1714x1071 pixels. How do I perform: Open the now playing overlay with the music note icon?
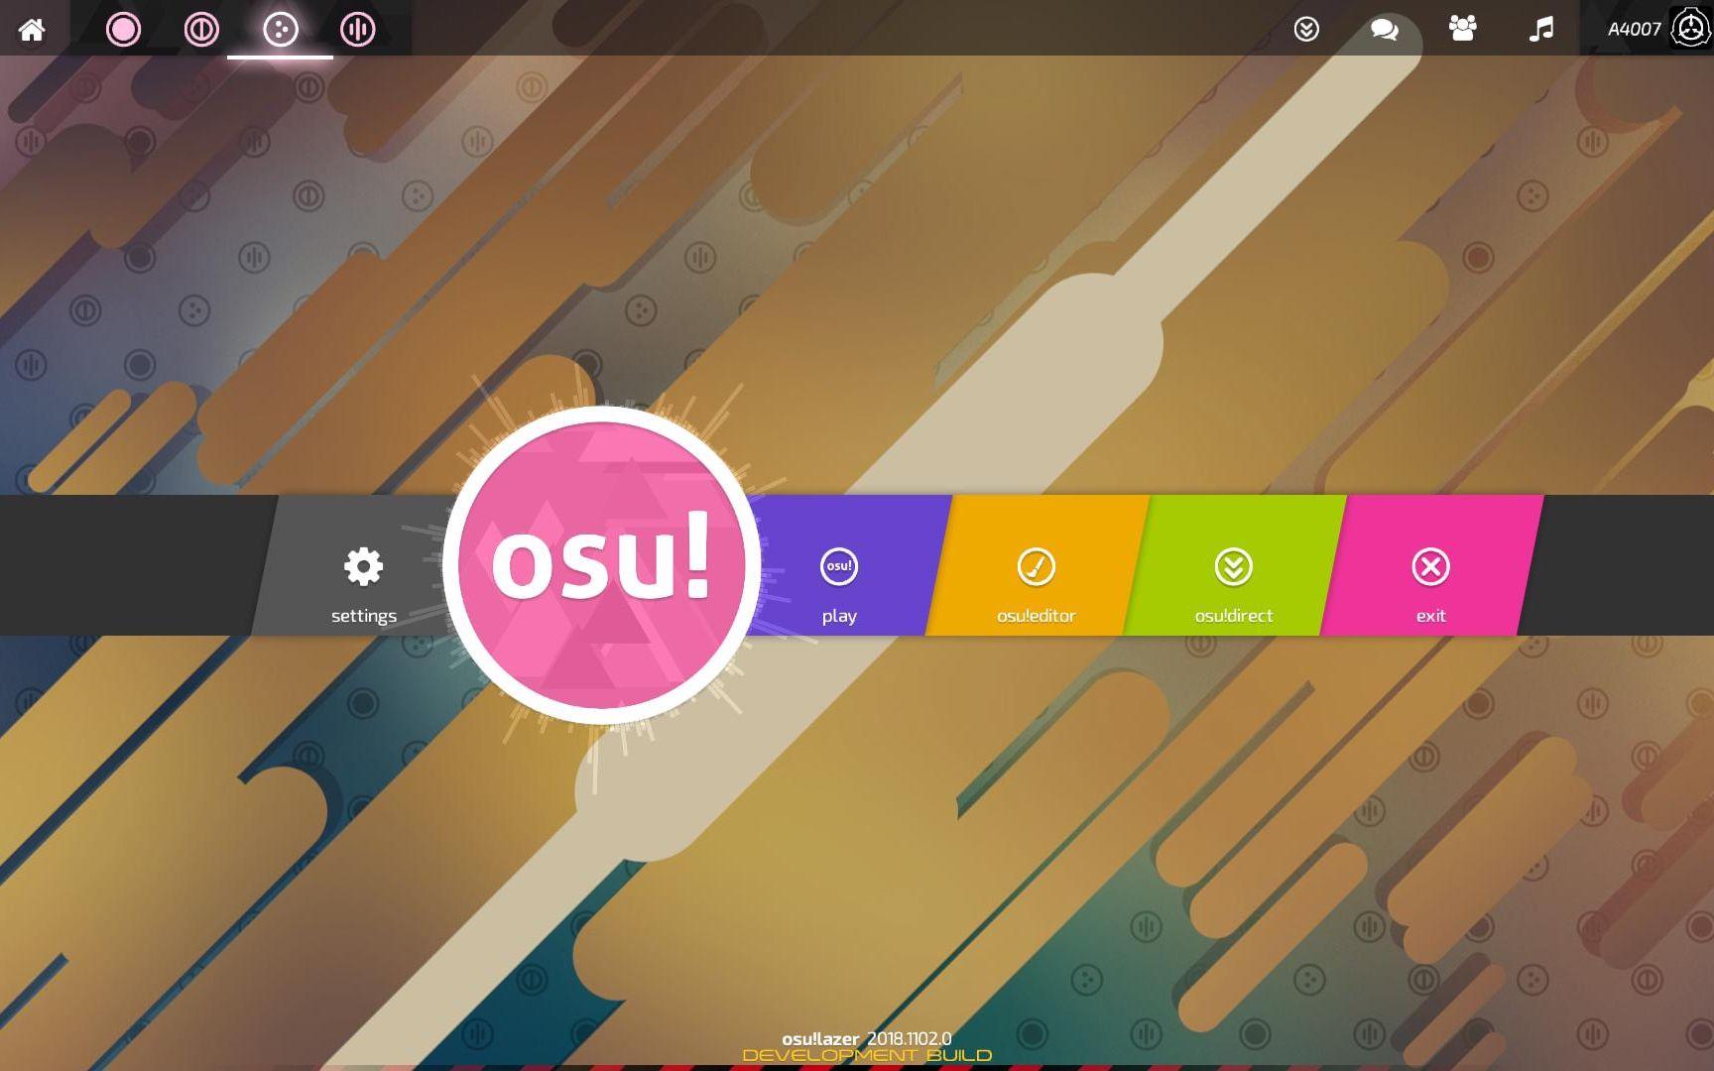[1540, 30]
